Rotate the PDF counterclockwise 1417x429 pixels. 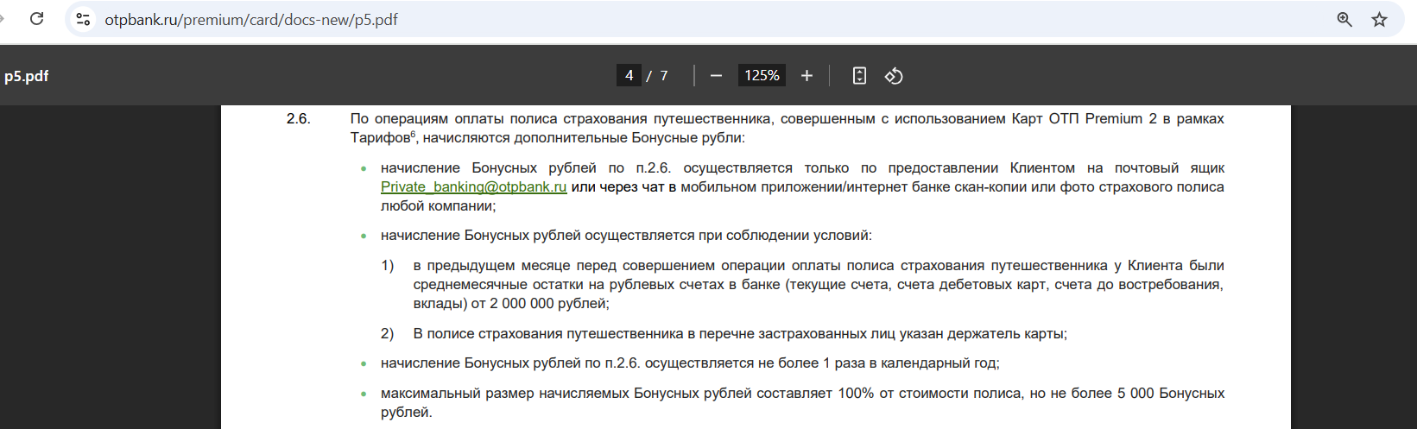coord(894,76)
